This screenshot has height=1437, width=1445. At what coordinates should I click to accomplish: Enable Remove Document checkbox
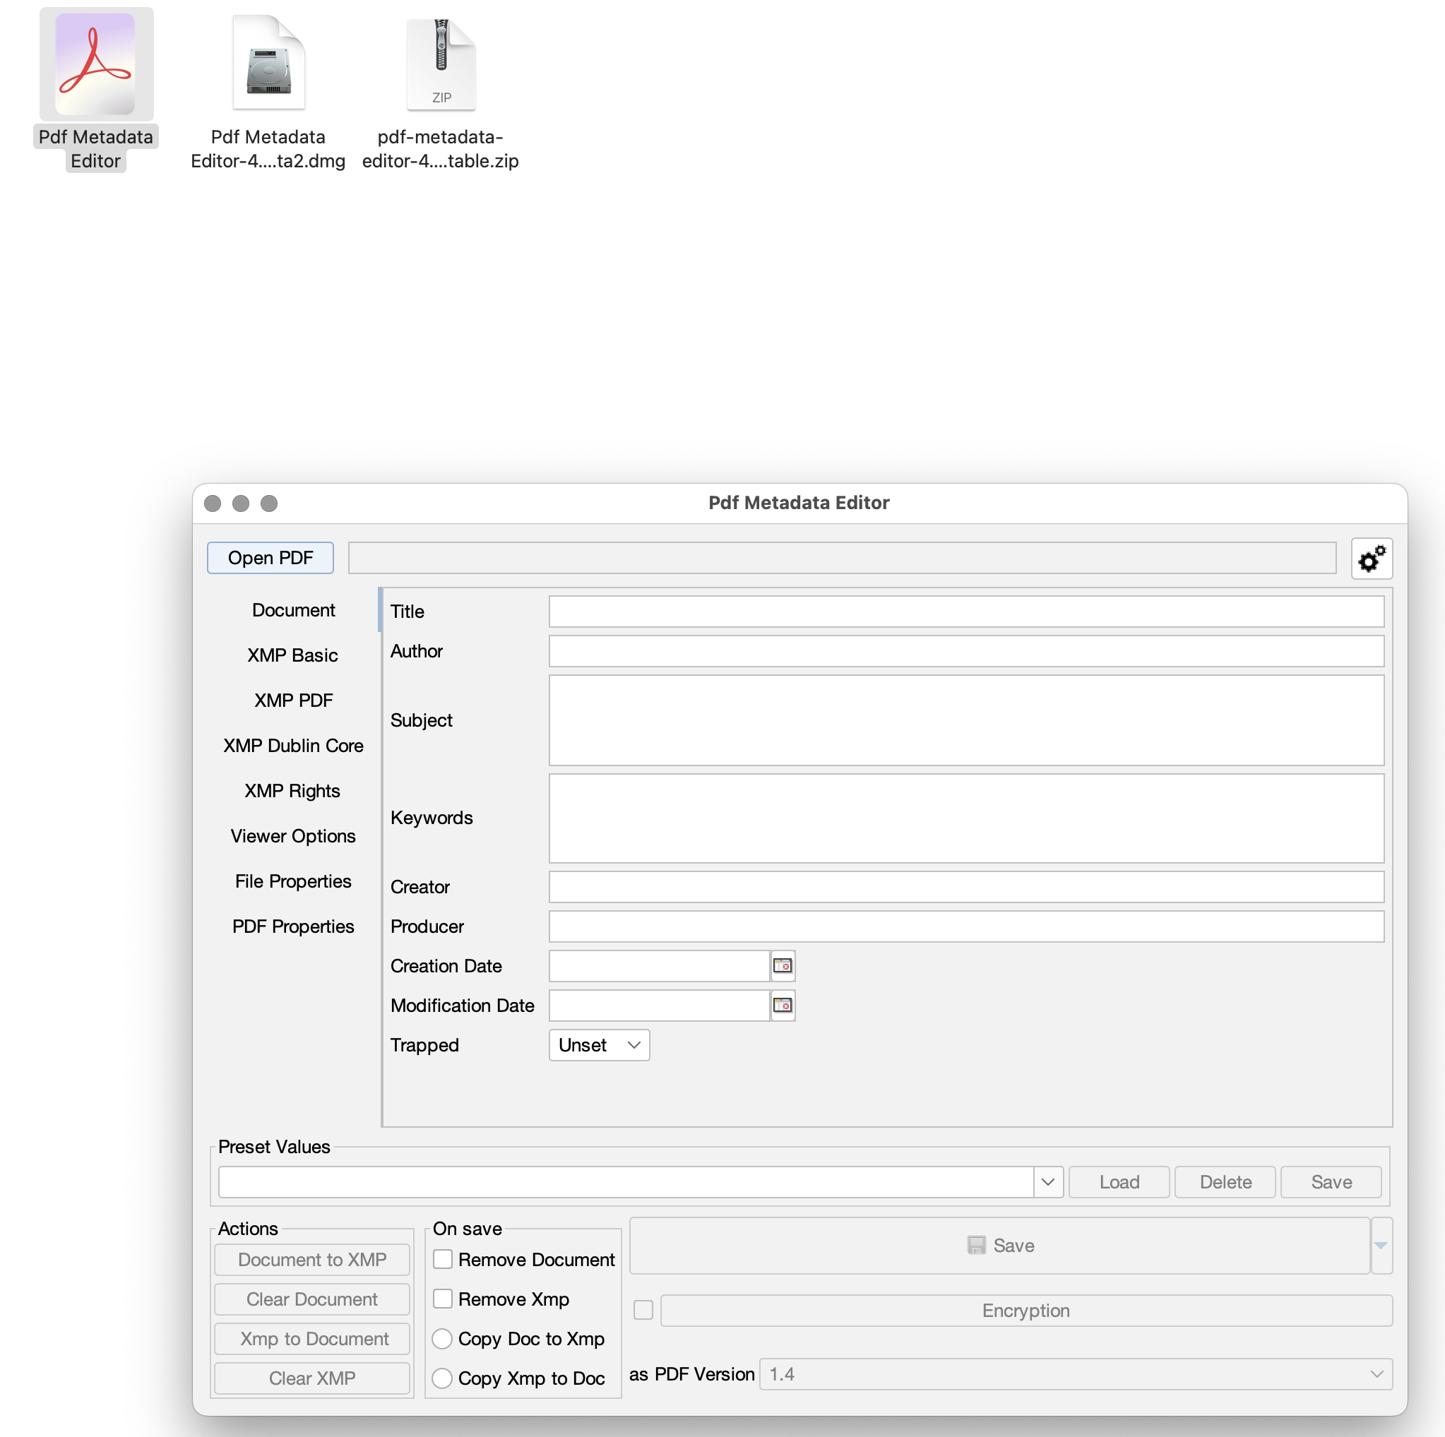[x=443, y=1259]
